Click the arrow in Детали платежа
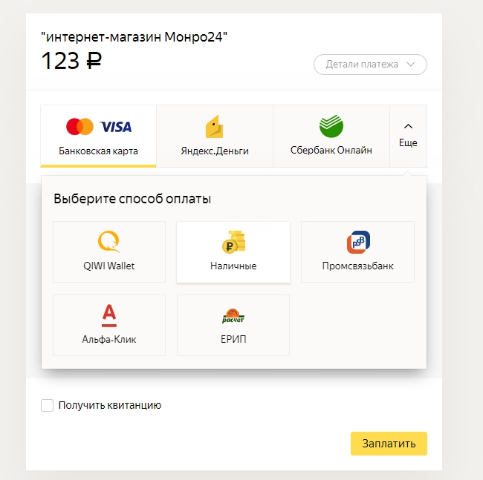Screen dimensions: 483x480 click(411, 65)
